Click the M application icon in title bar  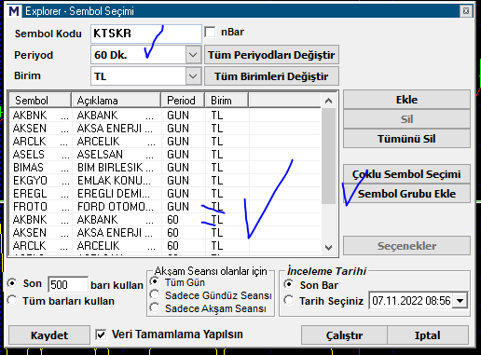pyautogui.click(x=14, y=11)
